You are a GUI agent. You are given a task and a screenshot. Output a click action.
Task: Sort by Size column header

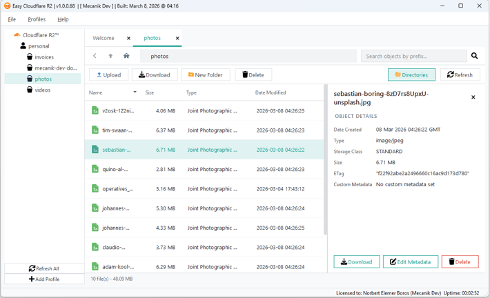click(149, 92)
